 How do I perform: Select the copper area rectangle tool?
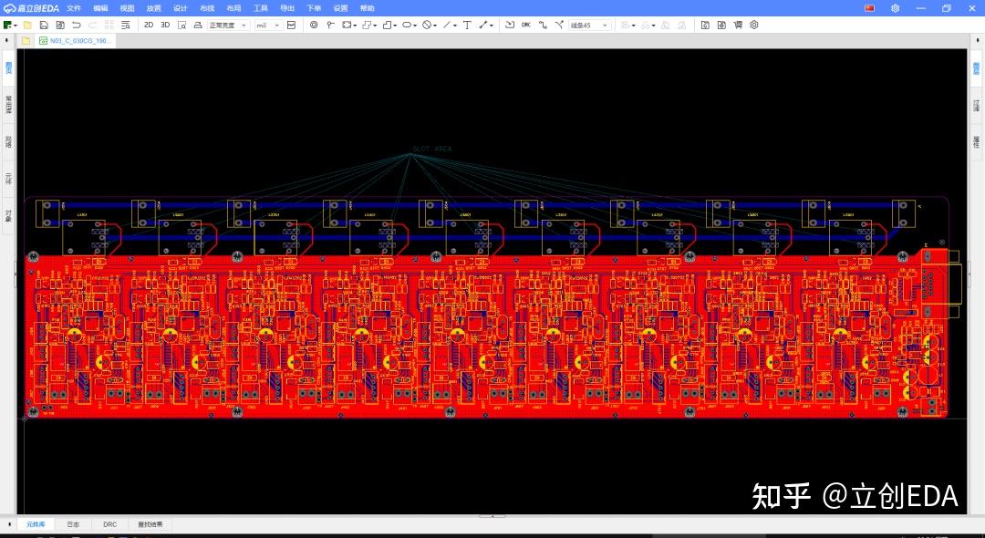click(347, 26)
